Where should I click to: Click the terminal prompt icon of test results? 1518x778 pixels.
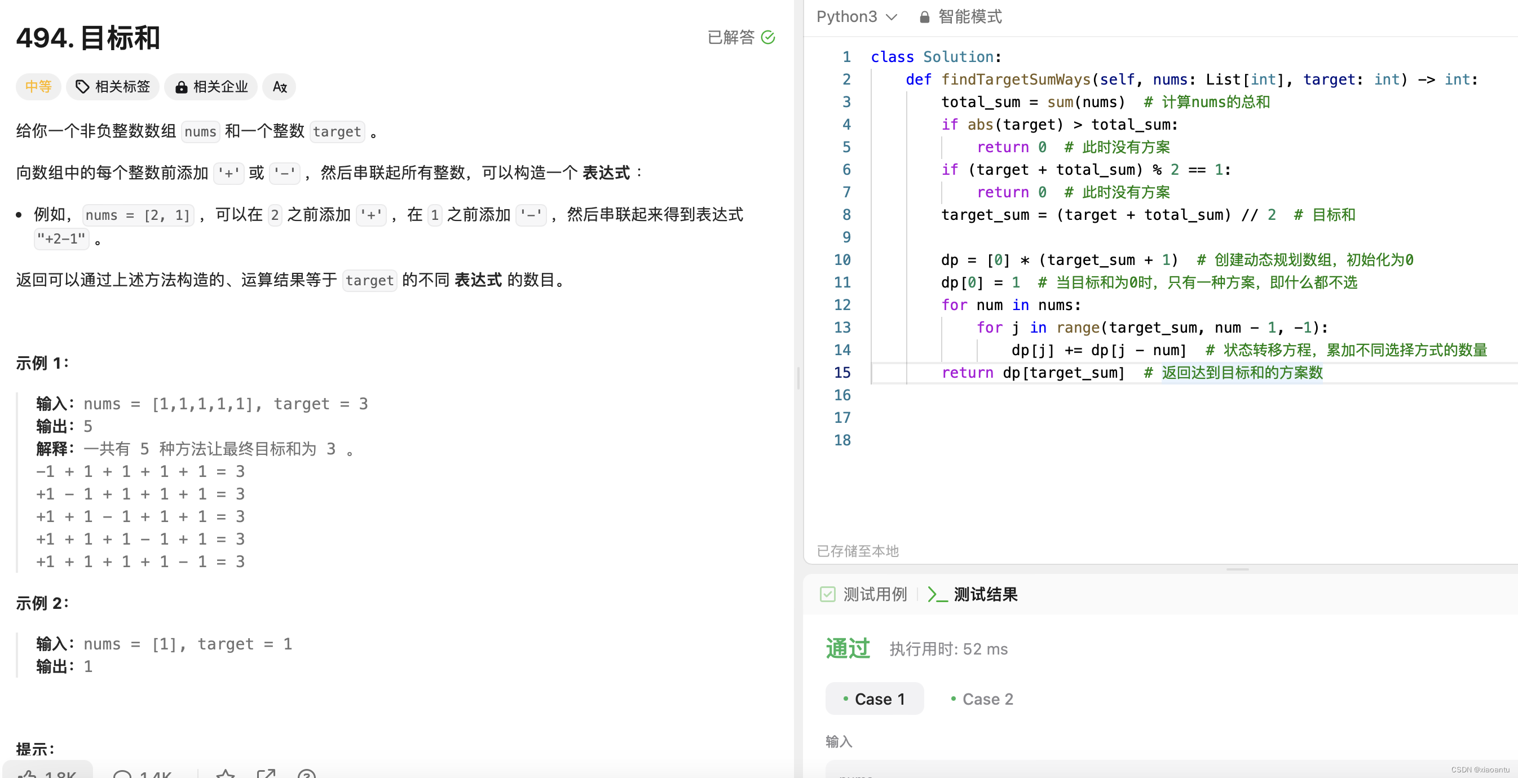tap(937, 594)
